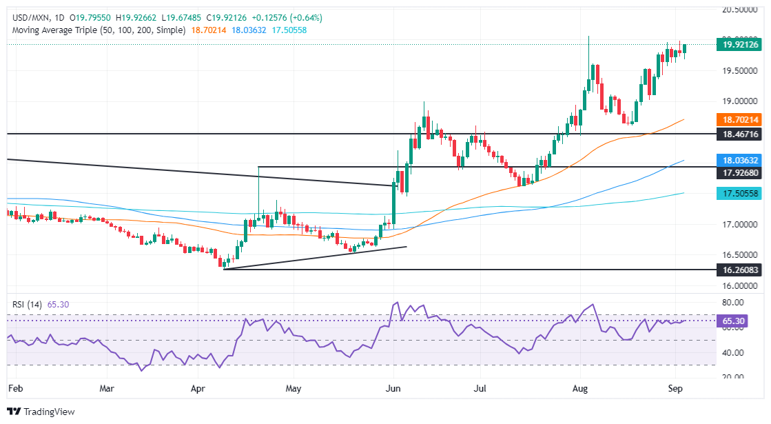
Task: Click the TradingView brand text
Action: tap(49, 412)
